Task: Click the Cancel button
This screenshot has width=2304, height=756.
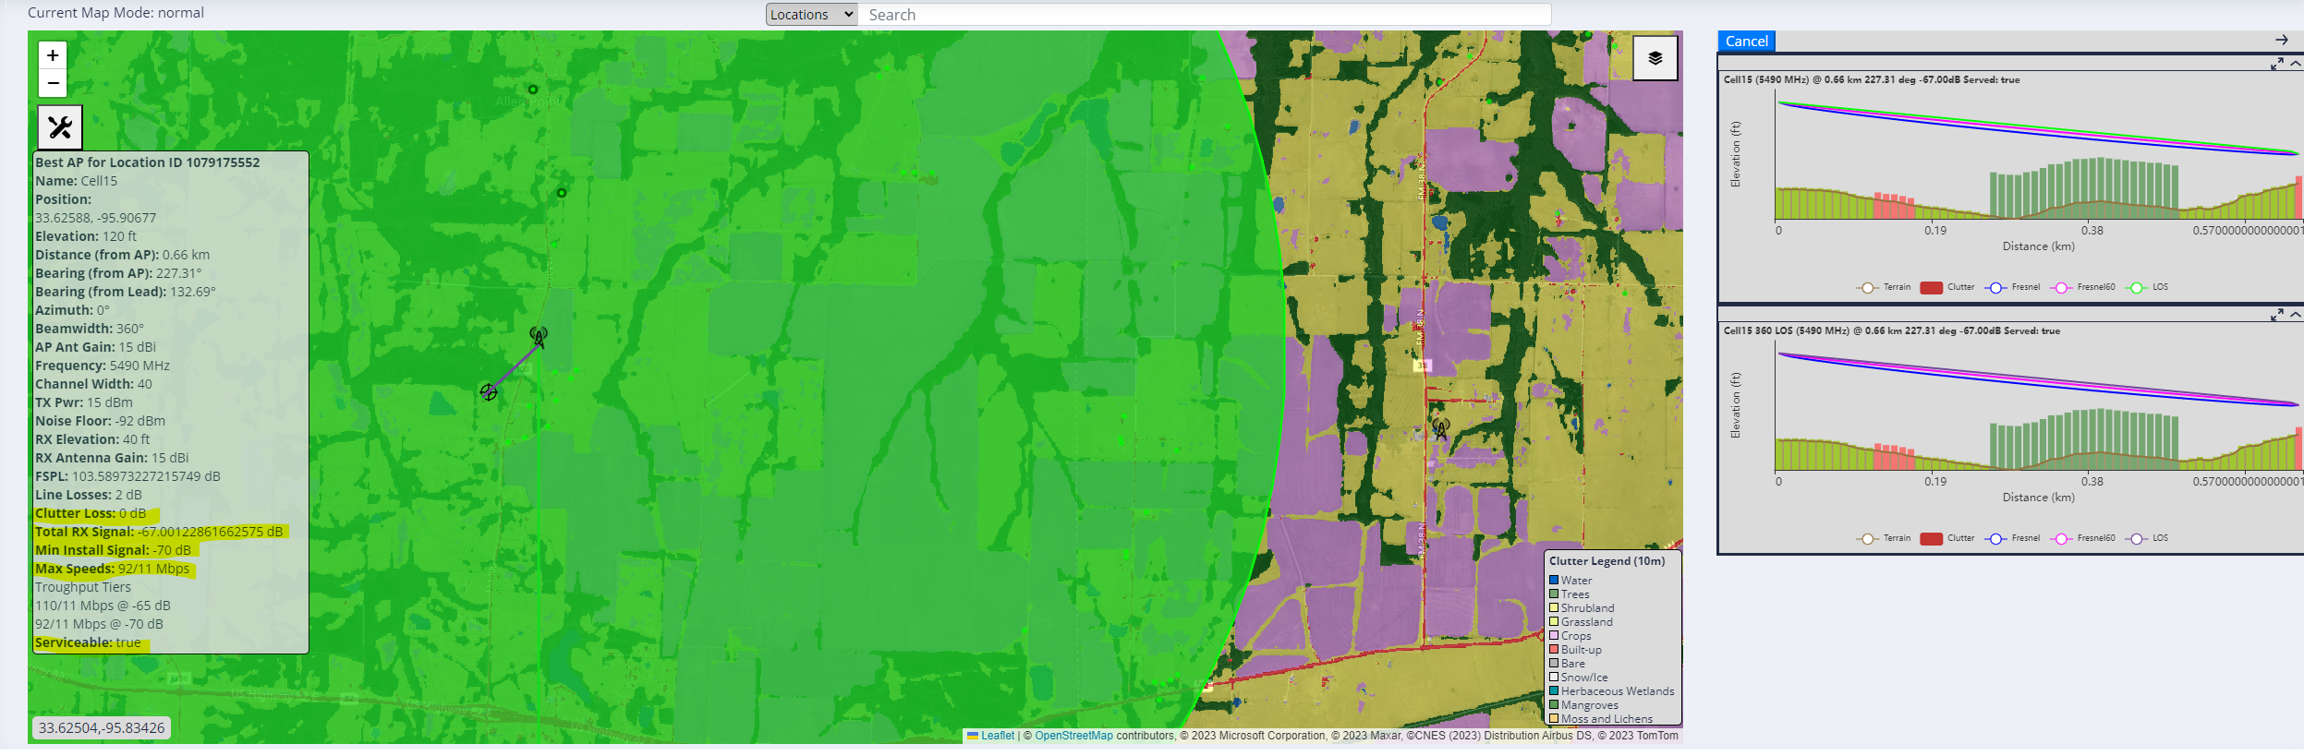Action: point(1746,41)
